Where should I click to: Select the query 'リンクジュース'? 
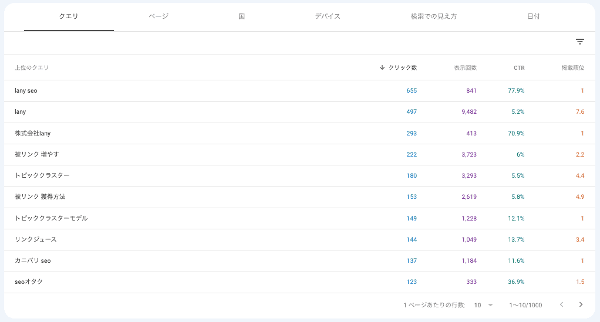36,239
